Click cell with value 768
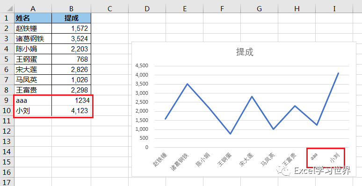362x186 pixels. click(72, 59)
